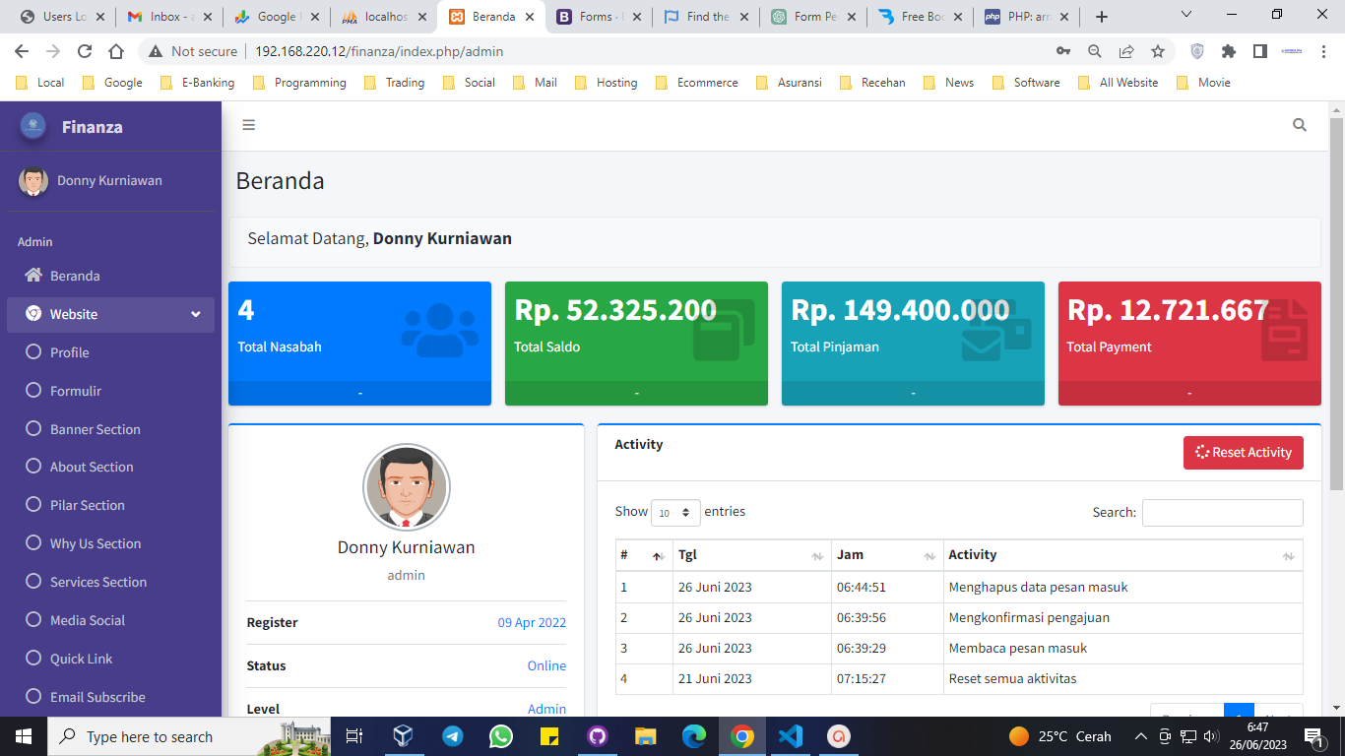Click the Total Nasabah users icon

439,330
